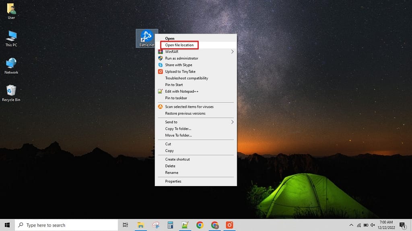Select the Recycle Bin desktop icon
Viewport: 412px width, 231px height.
tap(11, 93)
